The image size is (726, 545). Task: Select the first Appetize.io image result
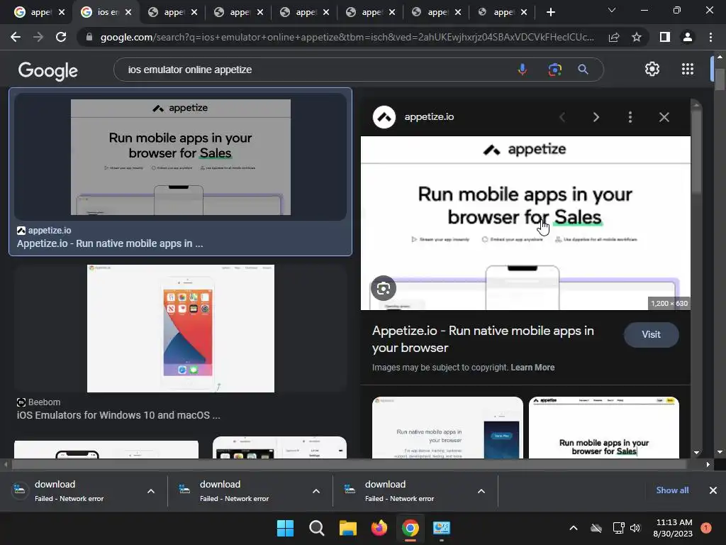coord(180,157)
